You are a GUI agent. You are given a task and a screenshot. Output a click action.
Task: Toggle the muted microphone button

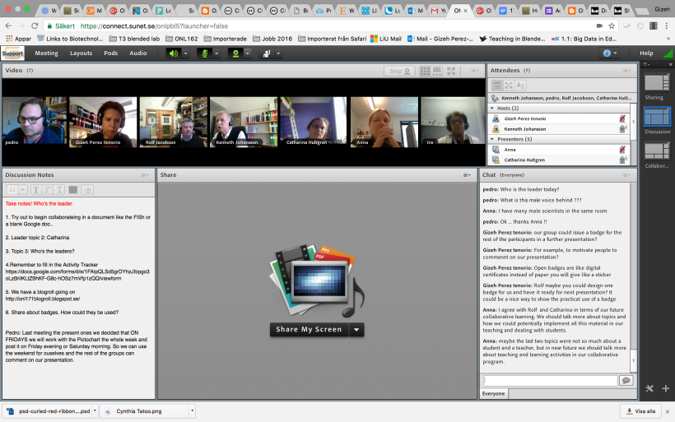204,53
